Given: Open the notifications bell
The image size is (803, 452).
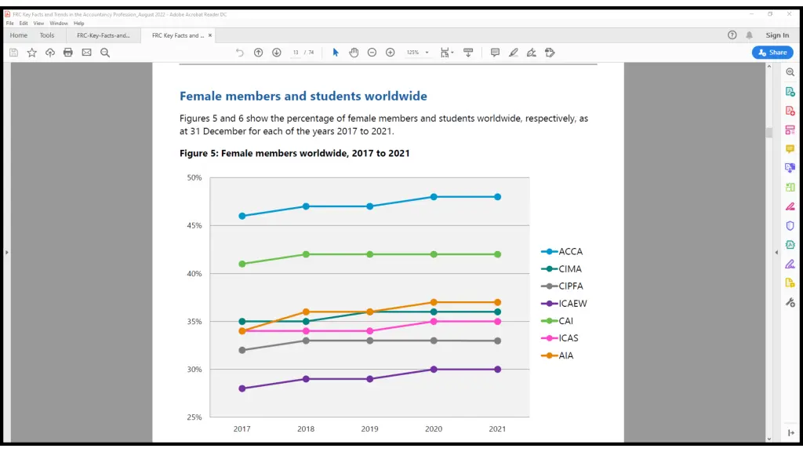Looking at the screenshot, I should pos(749,35).
